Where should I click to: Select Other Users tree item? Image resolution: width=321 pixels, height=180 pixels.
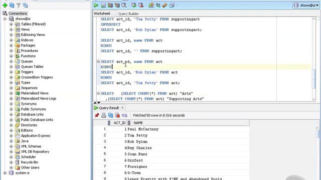click(30, 167)
